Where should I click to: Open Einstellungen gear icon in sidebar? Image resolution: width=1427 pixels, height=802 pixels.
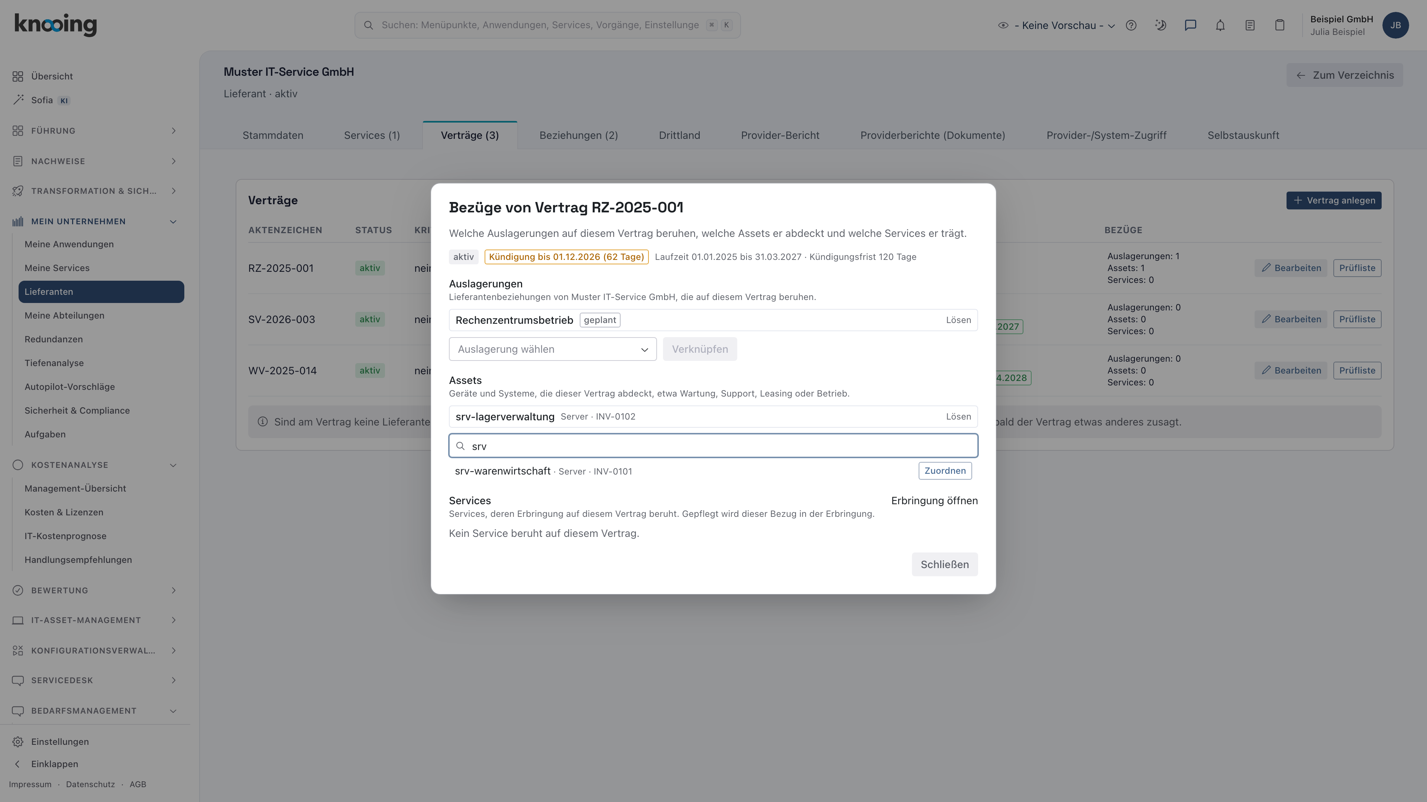pyautogui.click(x=18, y=742)
